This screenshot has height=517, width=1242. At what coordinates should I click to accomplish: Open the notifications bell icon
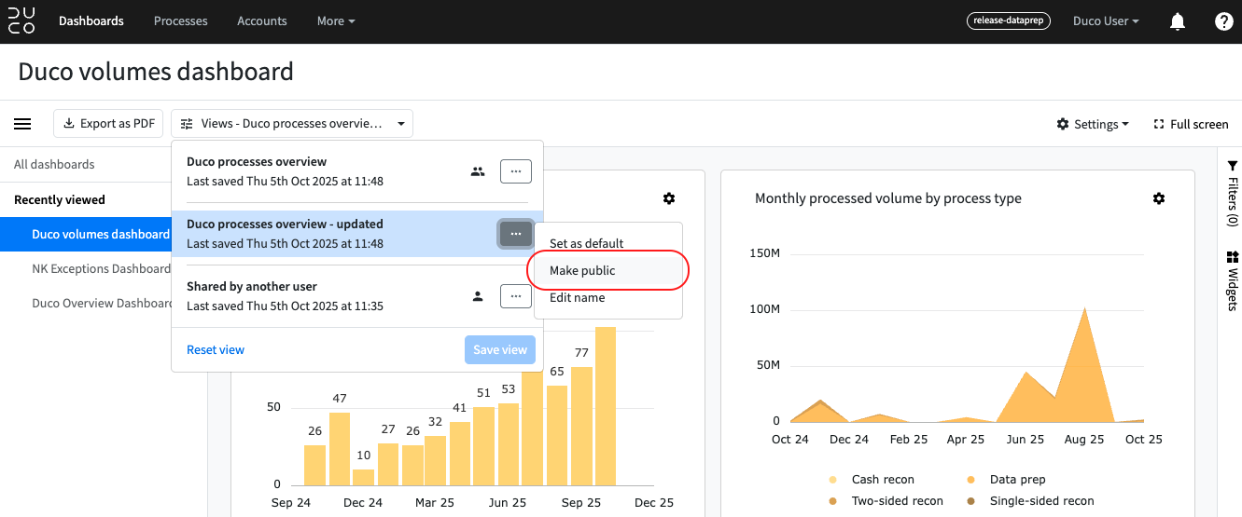[1178, 21]
